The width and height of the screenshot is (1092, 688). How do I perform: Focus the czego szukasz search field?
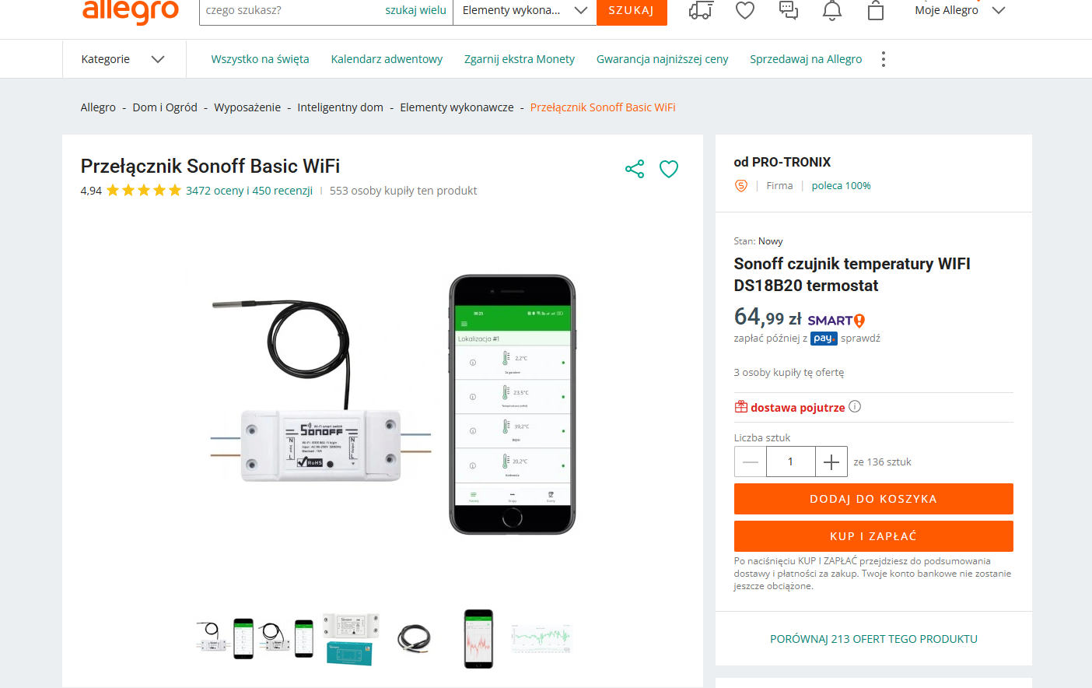[x=292, y=10]
